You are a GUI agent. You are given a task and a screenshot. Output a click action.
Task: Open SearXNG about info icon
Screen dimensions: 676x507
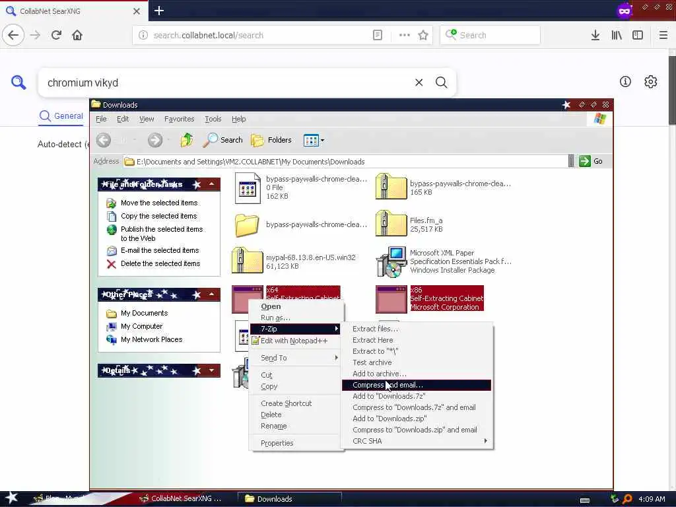[625, 81]
